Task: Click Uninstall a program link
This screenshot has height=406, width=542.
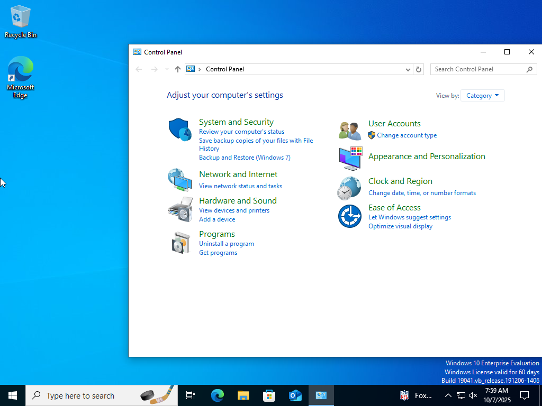Action: click(226, 244)
